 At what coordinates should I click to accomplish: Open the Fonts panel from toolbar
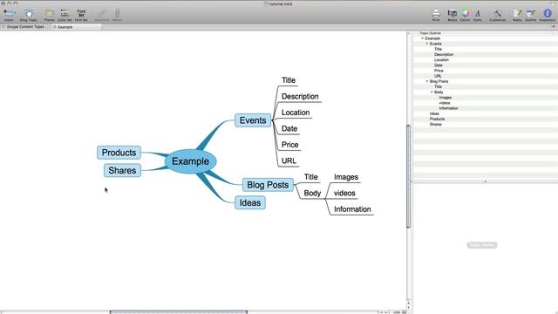pos(478,14)
